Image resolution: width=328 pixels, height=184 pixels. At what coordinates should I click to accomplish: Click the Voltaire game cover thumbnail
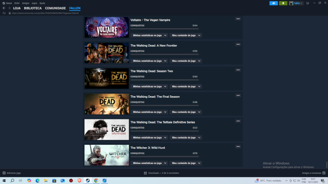click(107, 27)
